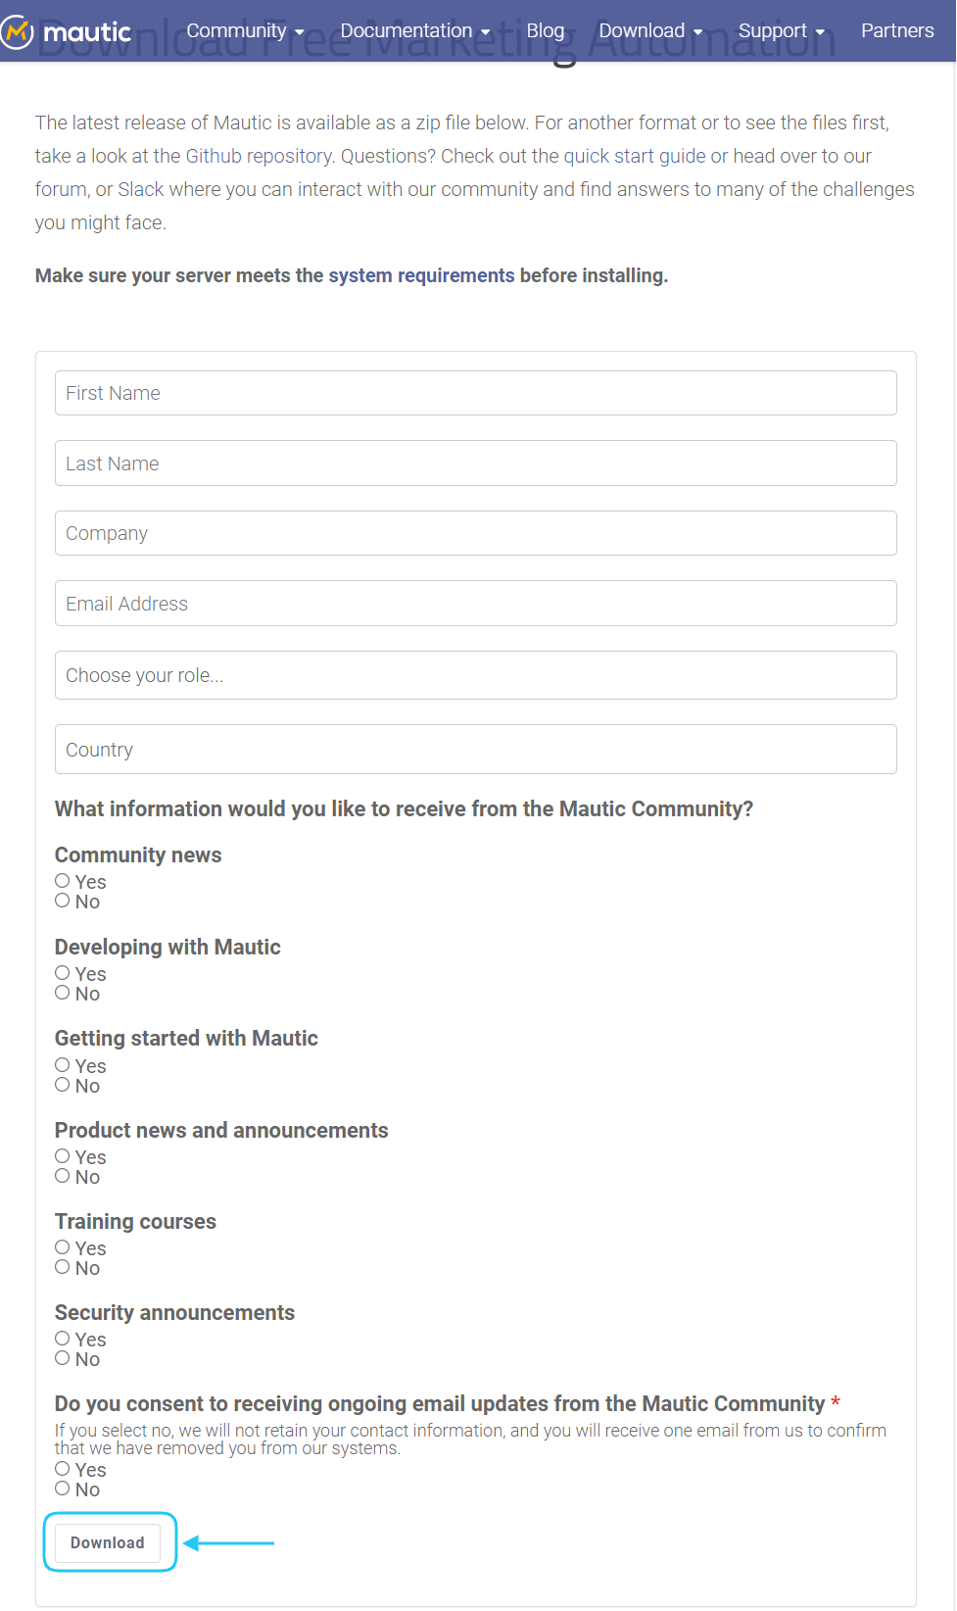957x1611 pixels.
Task: Select No for Security announcements
Action: 62,1357
